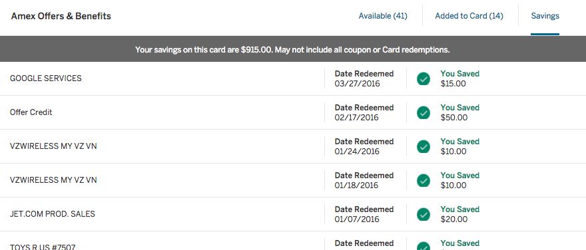Select the Offer Credit entry

pos(31,112)
